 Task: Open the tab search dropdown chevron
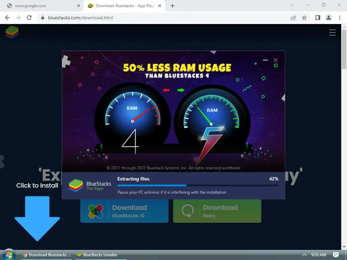click(x=292, y=5)
